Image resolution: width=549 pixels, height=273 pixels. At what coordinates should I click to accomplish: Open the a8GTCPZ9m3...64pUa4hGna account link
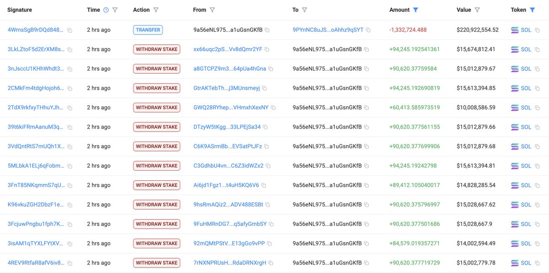pos(230,69)
